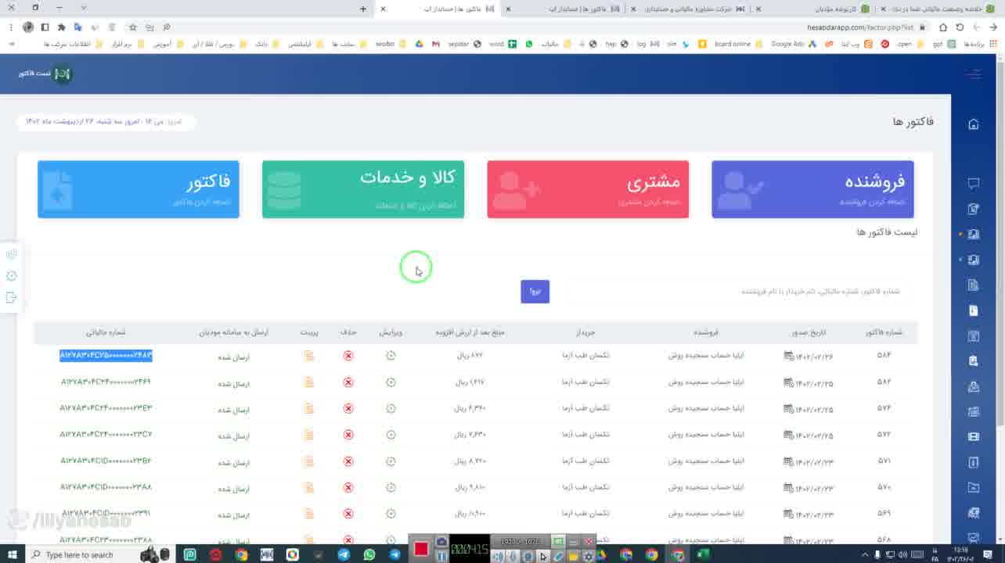The height and width of the screenshot is (563, 1005).
Task: Click the red delete icon in invoice 570 row
Action: coord(348,488)
